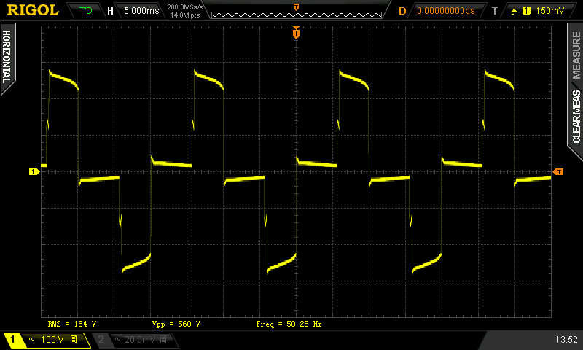
Task: Select the horizontal delay value field
Action: coord(445,11)
